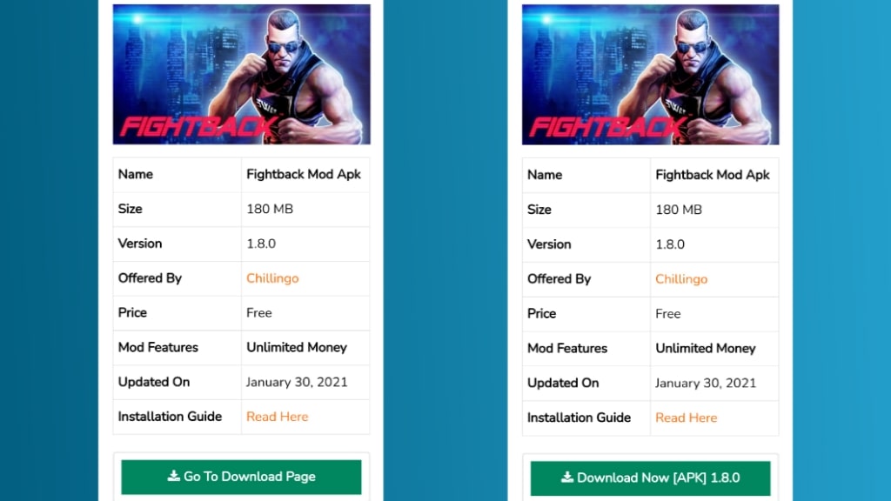Viewport: 891px width, 501px height.
Task: Click January 30, 2021 date in first card
Action: click(296, 382)
